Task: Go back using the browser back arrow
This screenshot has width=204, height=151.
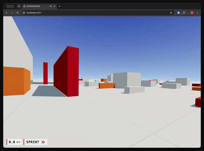Action: coord(7,13)
